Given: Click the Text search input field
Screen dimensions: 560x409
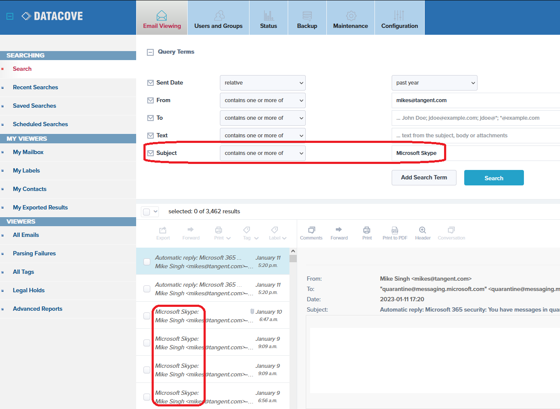Looking at the screenshot, I should coord(476,136).
